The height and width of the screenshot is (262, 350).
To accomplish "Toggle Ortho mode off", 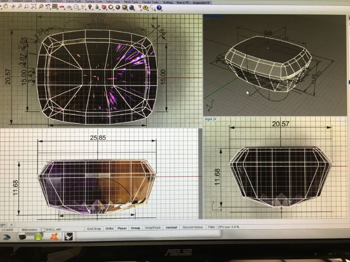I will (x=109, y=228).
